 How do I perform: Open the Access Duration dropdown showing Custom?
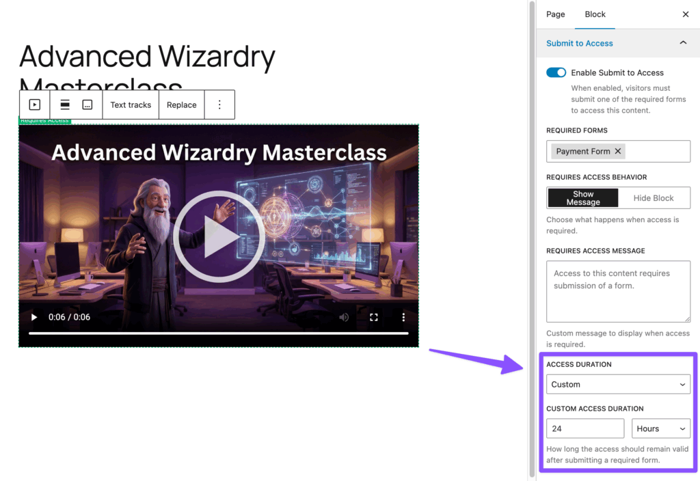point(618,384)
